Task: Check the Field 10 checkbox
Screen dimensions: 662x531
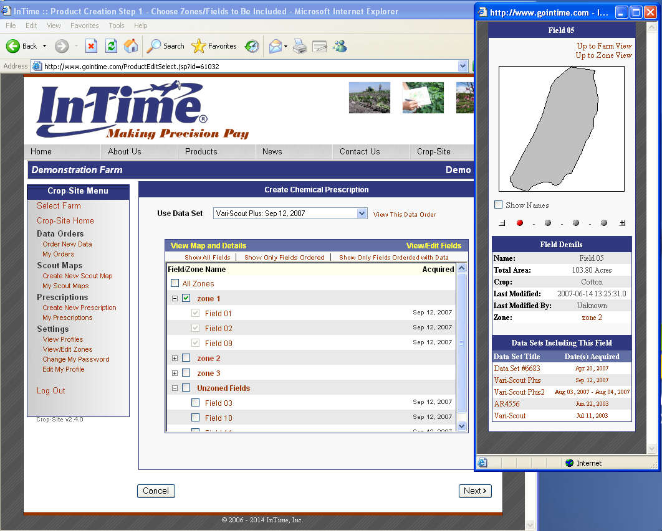Action: coord(196,418)
